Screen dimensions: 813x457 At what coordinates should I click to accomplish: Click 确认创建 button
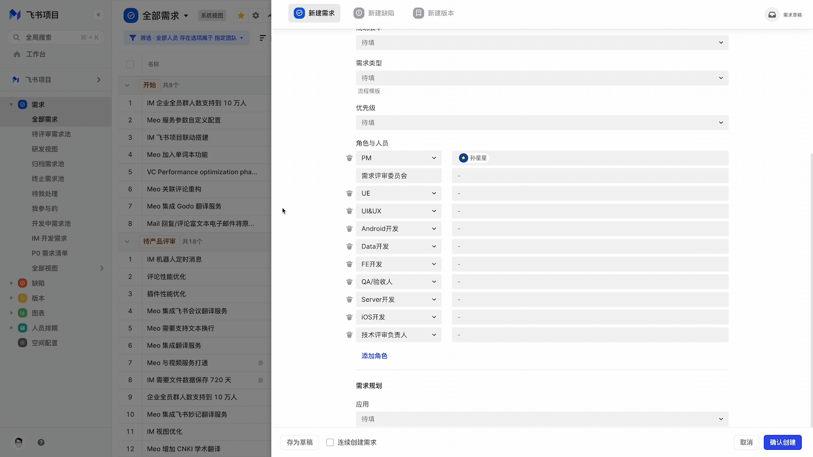[x=783, y=442]
